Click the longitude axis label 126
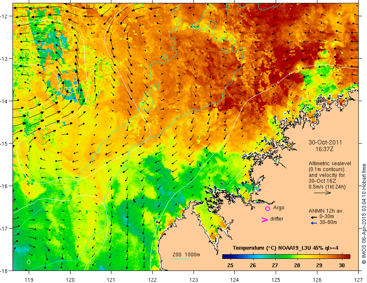Image resolution: width=367 pixels, height=283 pixels. point(317,280)
